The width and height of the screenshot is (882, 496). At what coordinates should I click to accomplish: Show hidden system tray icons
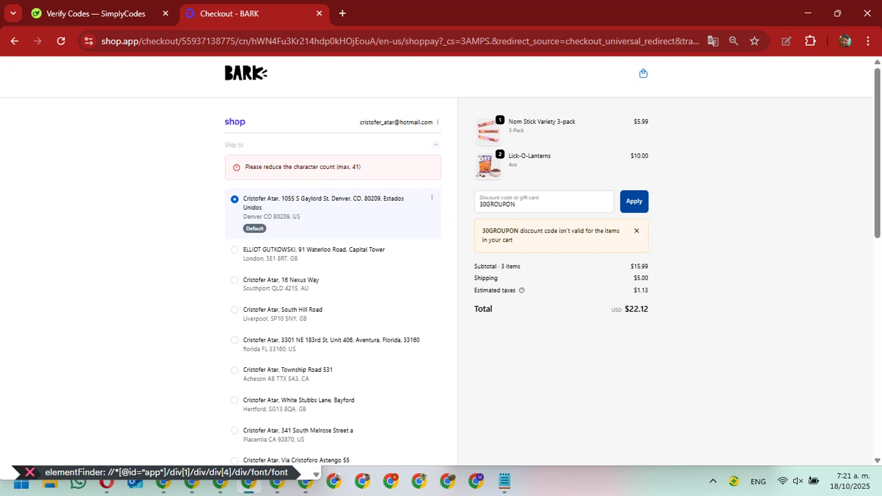[x=713, y=481]
